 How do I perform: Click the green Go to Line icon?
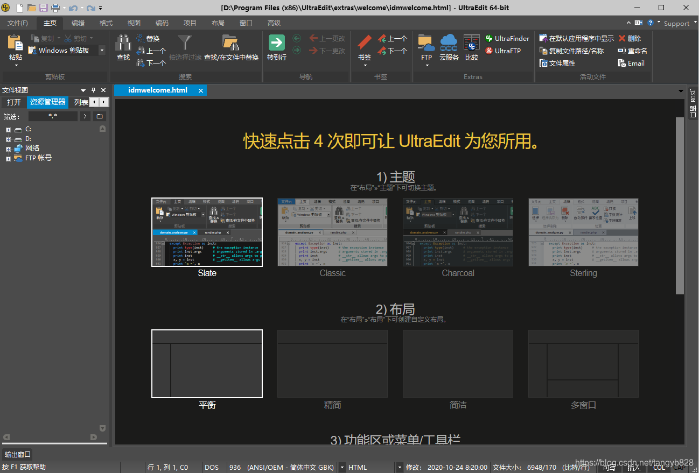[276, 43]
